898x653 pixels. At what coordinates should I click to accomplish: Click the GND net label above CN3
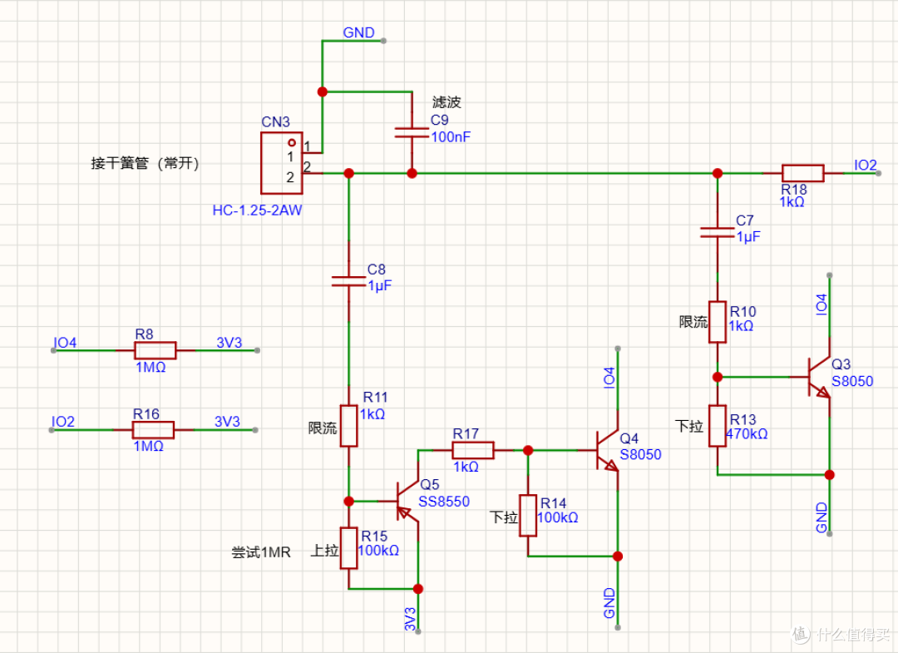[359, 32]
